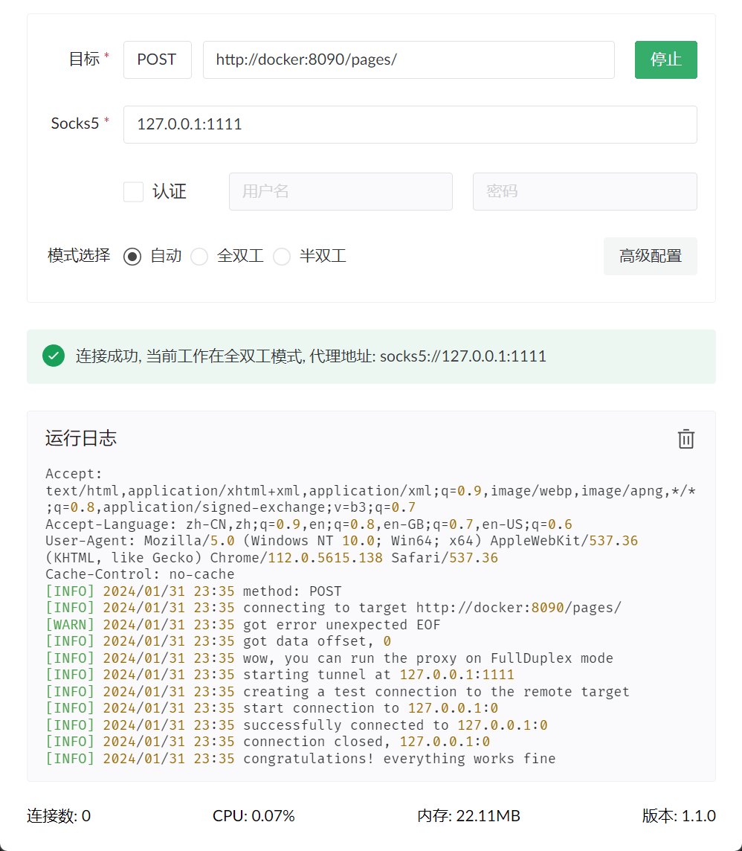Click the 密码 password field
Image resolution: width=742 pixels, height=851 pixels.
tap(584, 192)
